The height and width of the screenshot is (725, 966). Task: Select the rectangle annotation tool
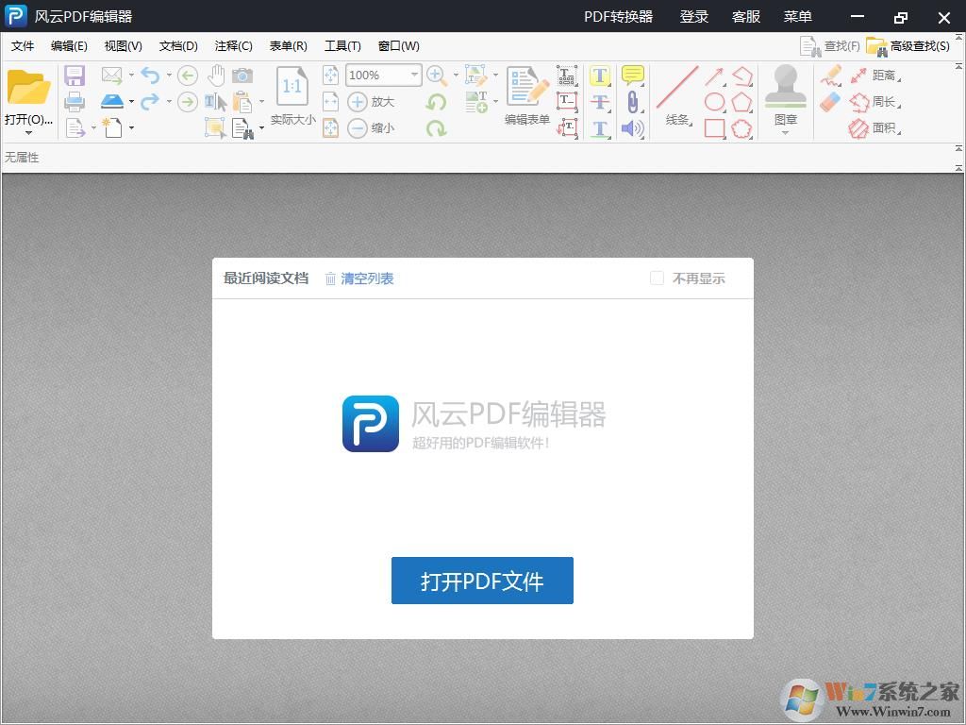pos(715,126)
